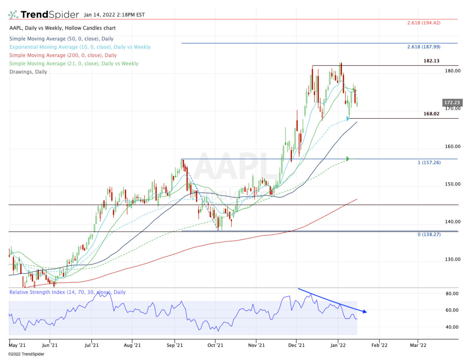Click the 182.13 resistance level label
This screenshot has height=358, width=471.
[431, 61]
